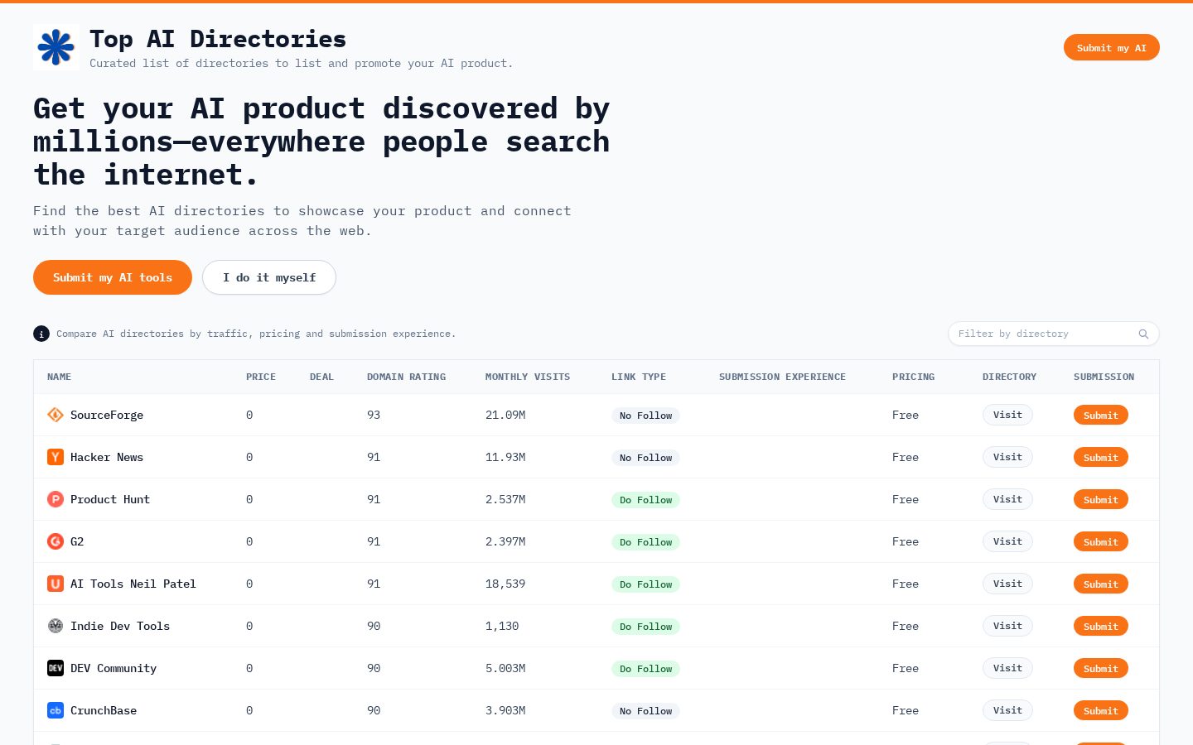Click Product Hunt's Do Follow badge
The width and height of the screenshot is (1193, 745).
(x=645, y=500)
